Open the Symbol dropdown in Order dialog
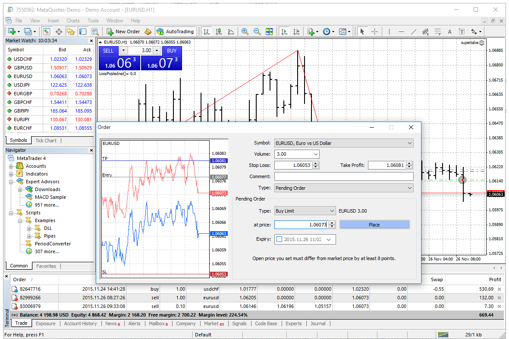This screenshot has height=339, width=509. coord(410,143)
